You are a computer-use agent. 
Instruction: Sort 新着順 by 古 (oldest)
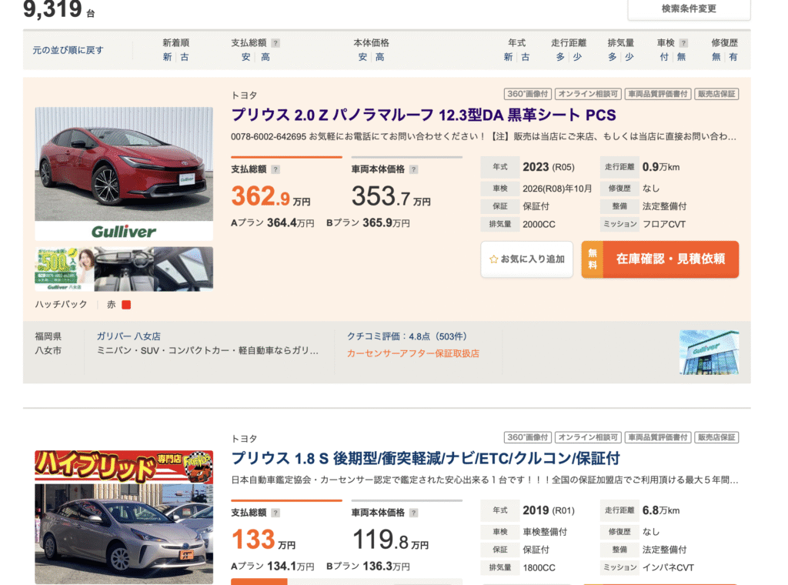(x=185, y=57)
